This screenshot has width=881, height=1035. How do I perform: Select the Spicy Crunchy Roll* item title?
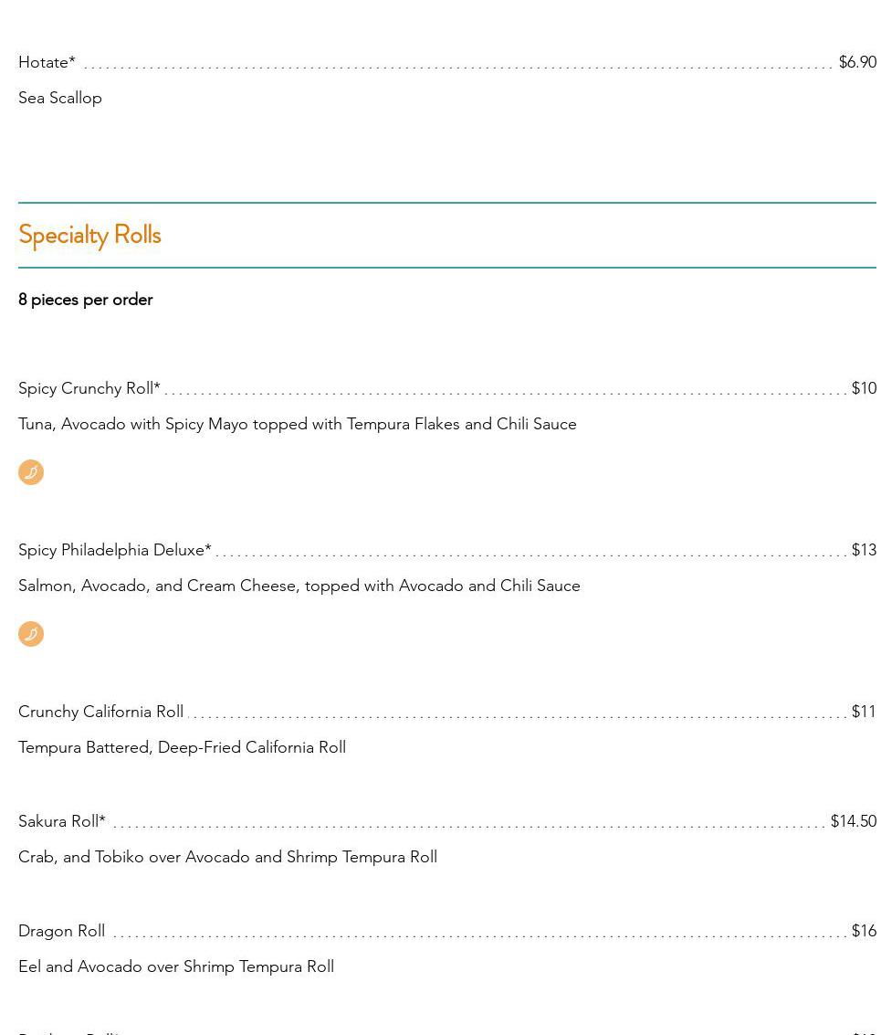tap(89, 388)
